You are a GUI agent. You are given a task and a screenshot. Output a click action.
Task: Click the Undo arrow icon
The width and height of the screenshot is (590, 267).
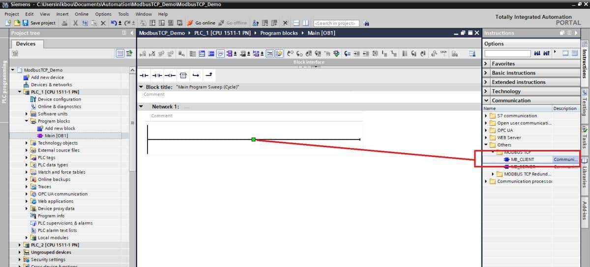click(114, 23)
